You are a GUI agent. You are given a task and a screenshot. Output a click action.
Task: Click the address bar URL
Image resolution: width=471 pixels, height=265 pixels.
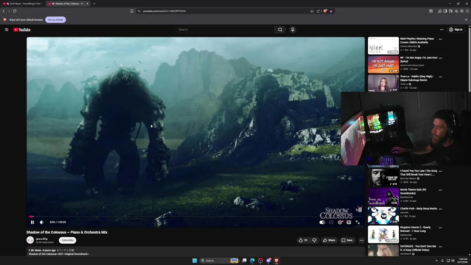(164, 11)
